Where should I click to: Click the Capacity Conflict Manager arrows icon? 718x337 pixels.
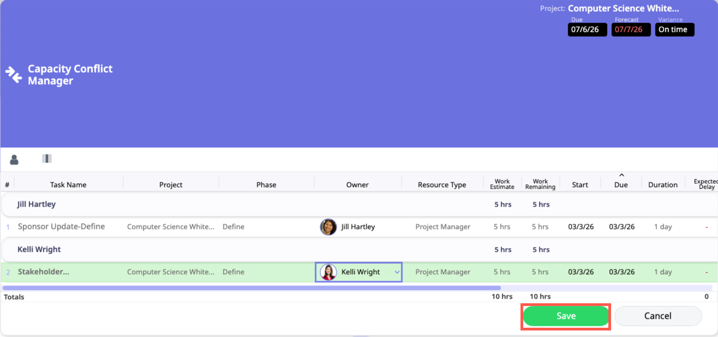(13, 75)
